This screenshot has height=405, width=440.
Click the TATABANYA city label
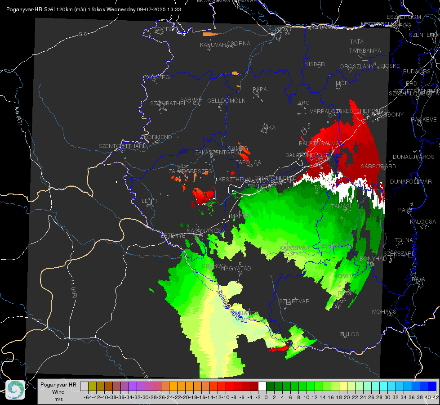365,50
